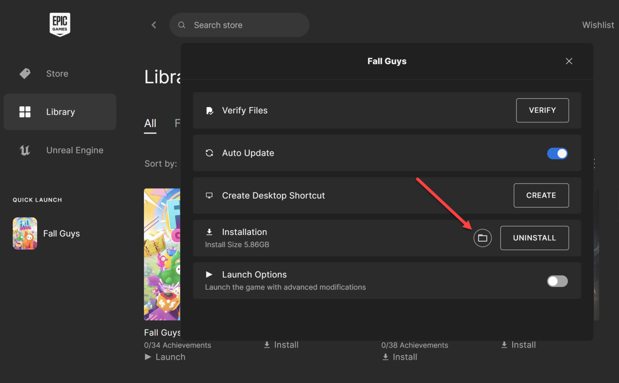This screenshot has width=619, height=383.
Task: Click the Sort by label
Action: click(161, 164)
